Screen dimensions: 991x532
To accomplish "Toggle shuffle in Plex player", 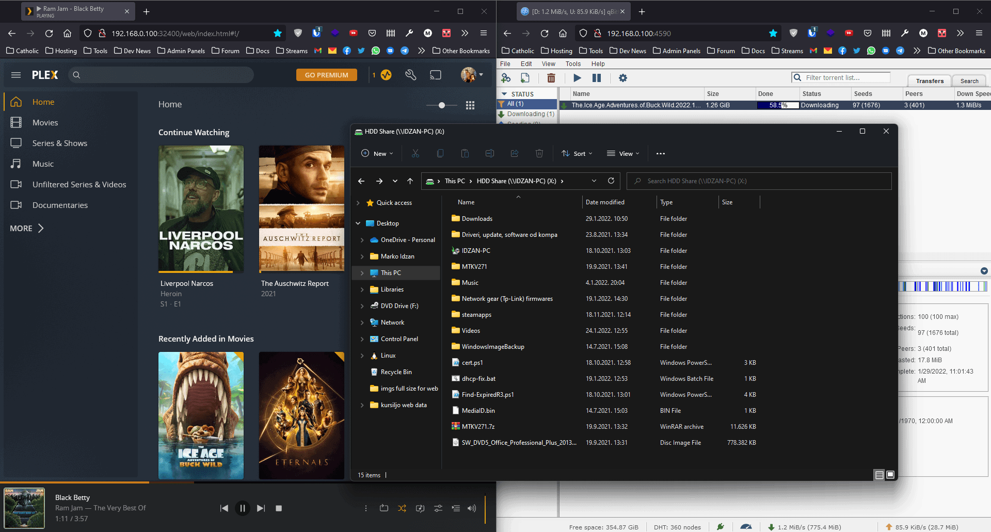I will [402, 508].
